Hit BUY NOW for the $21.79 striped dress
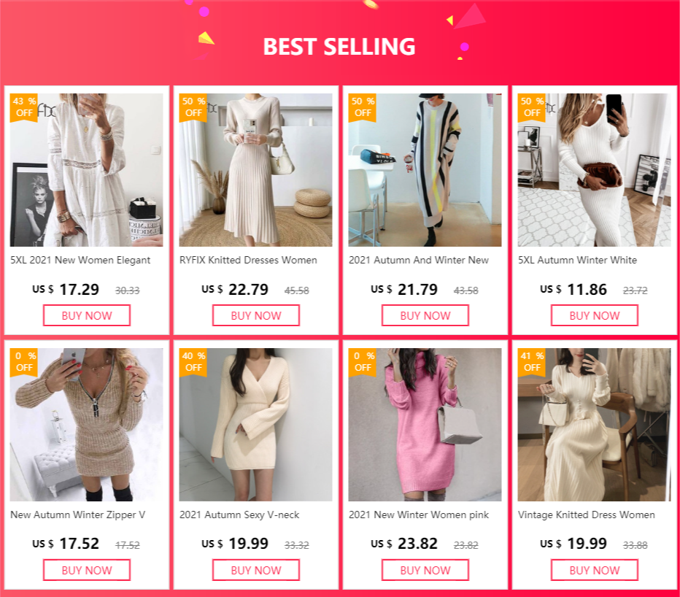Image resolution: width=680 pixels, height=597 pixels. (x=425, y=315)
